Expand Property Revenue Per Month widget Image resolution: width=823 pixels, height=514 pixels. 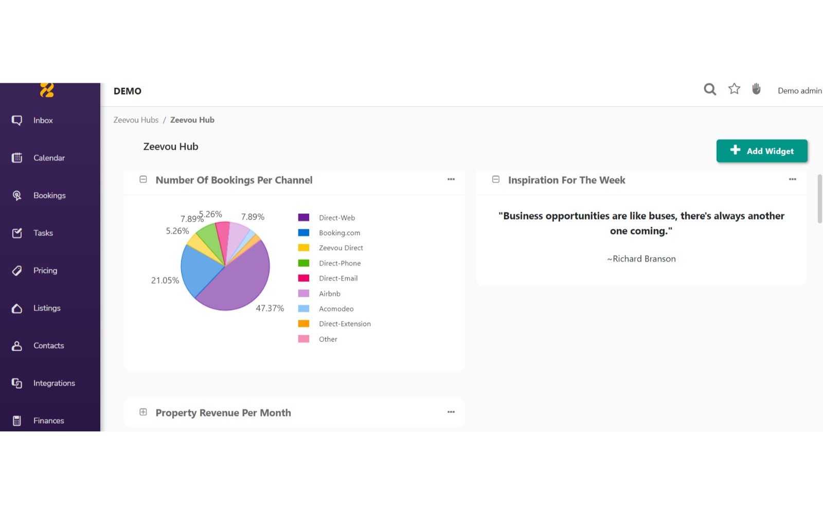(x=143, y=412)
